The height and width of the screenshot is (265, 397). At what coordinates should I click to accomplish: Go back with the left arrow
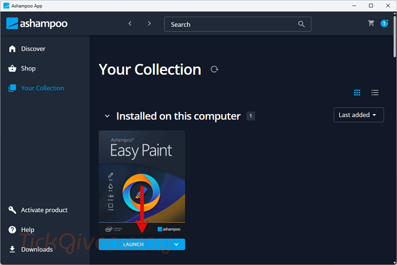click(130, 24)
